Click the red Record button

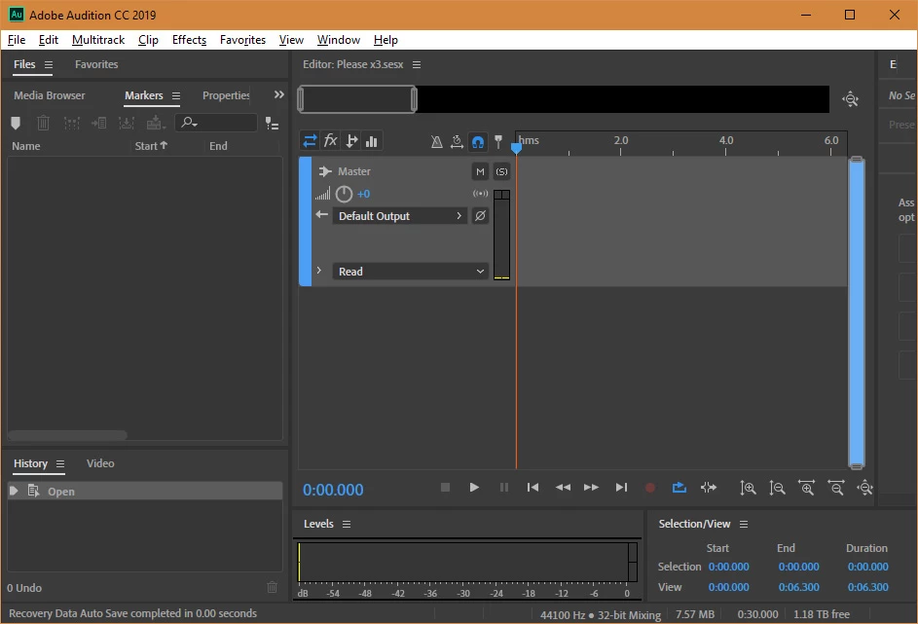pyautogui.click(x=650, y=487)
